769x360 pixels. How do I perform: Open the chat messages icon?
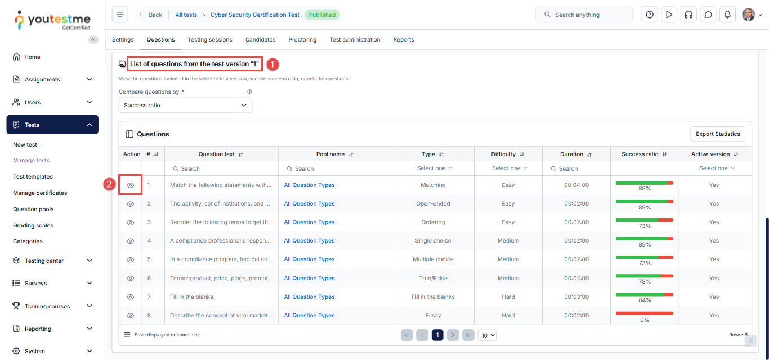(708, 15)
